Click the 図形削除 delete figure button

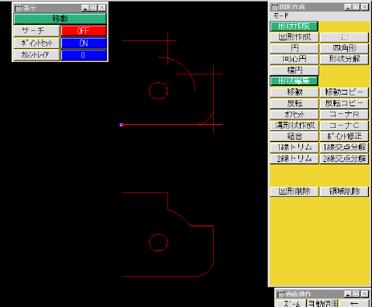(294, 191)
